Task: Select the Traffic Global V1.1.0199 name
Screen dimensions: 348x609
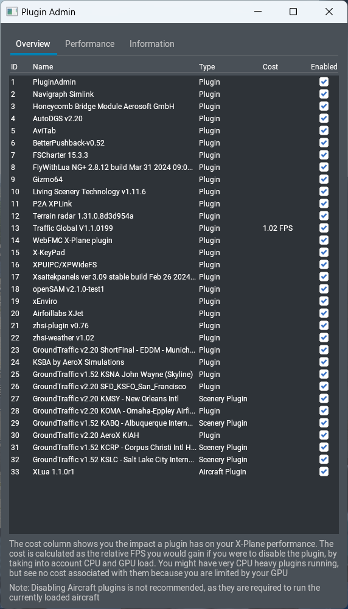Action: tap(73, 228)
